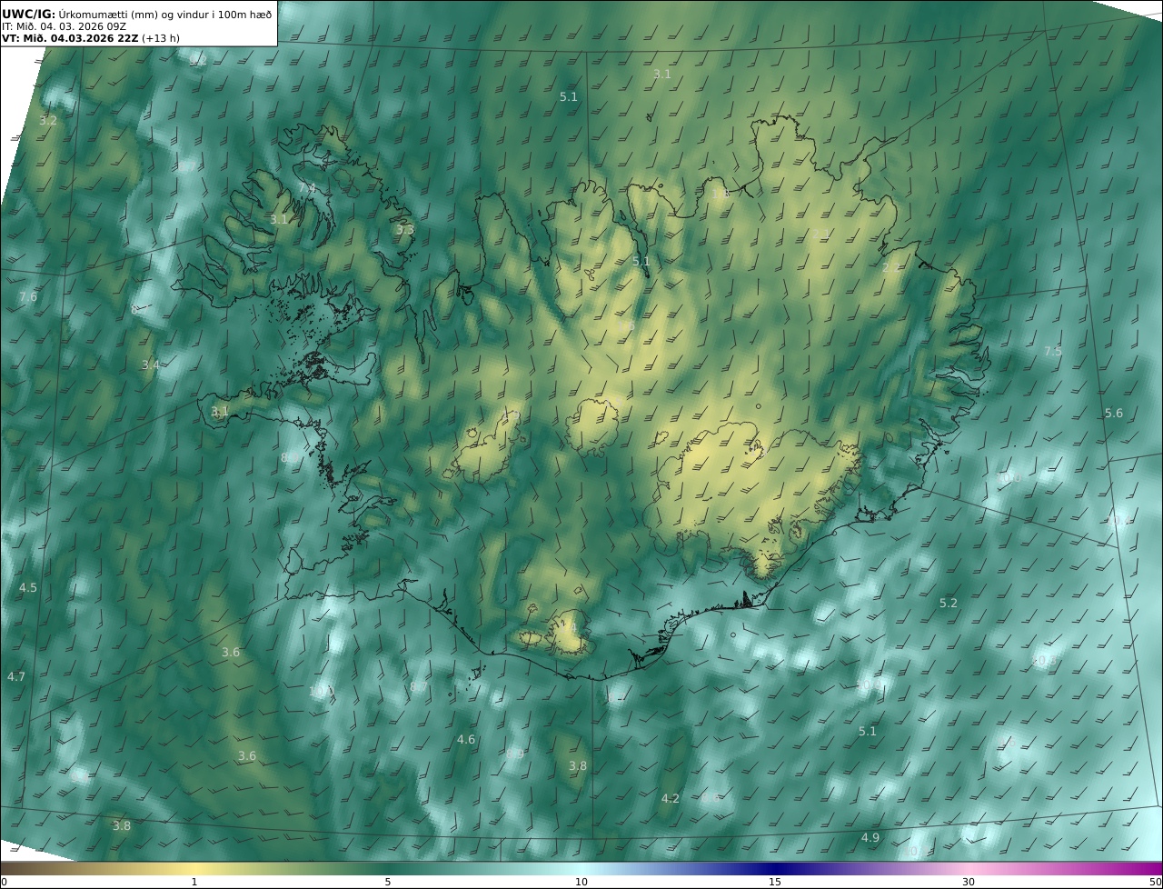1163x889 pixels.
Task: Click the 5.2 value label on the map
Action: (949, 603)
